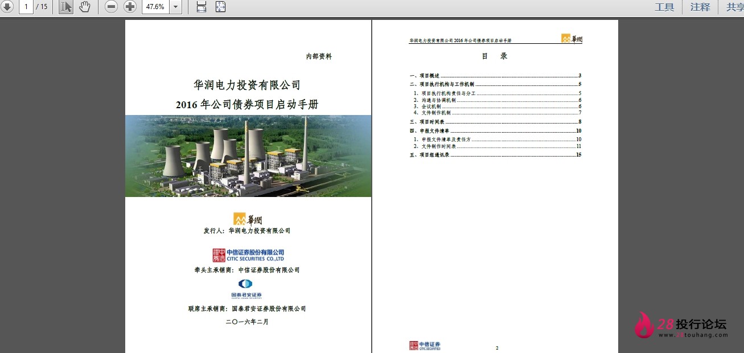Select the Hand pan tool

[85, 7]
